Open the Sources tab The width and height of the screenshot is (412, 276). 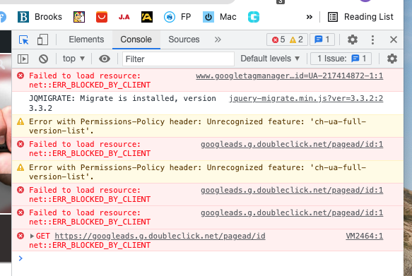tap(184, 40)
